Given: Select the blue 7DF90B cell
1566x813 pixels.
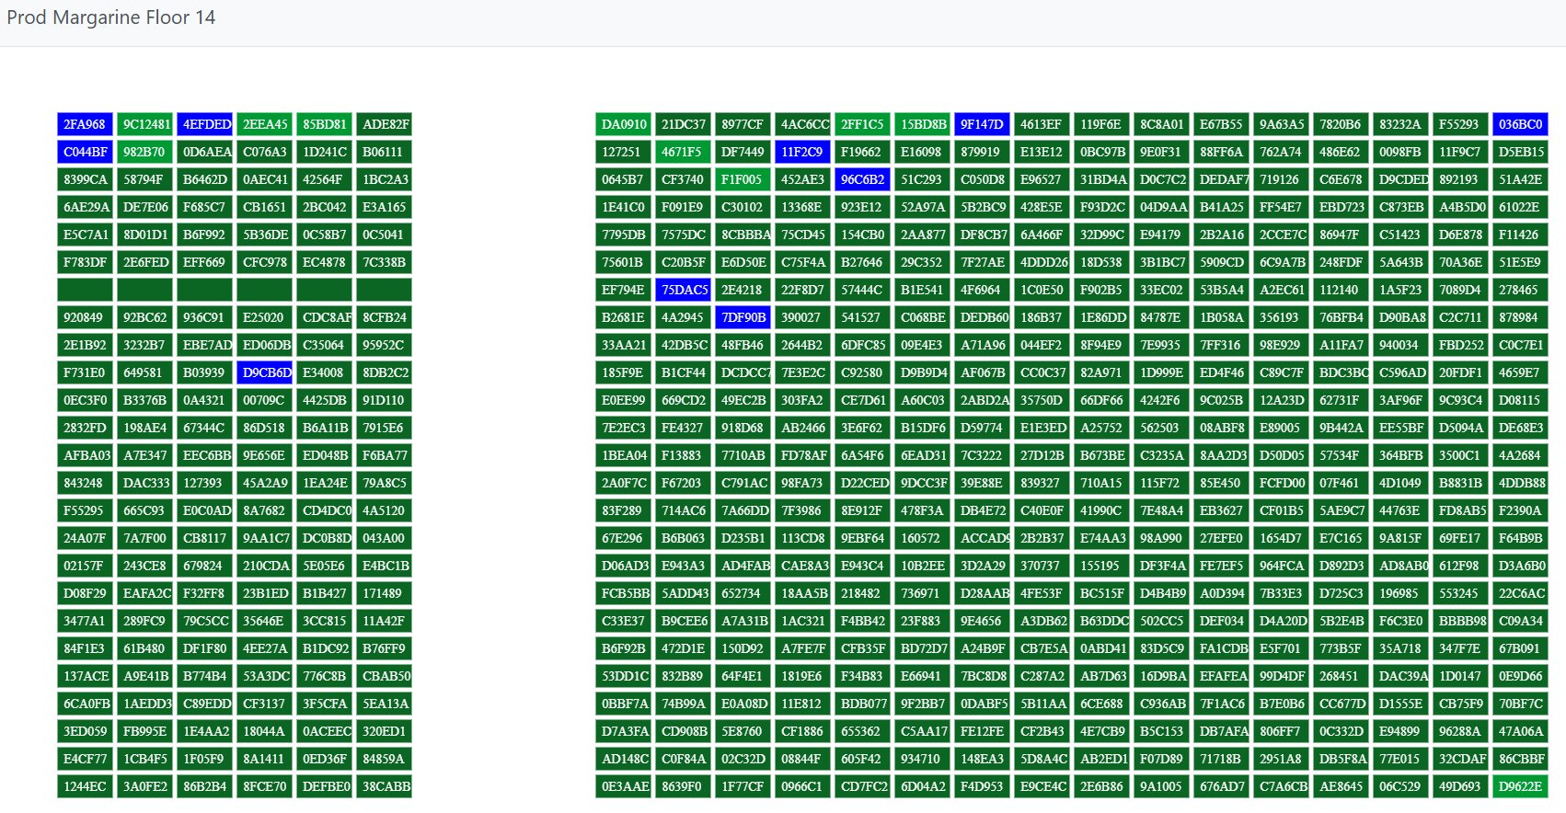Looking at the screenshot, I should click(x=743, y=317).
